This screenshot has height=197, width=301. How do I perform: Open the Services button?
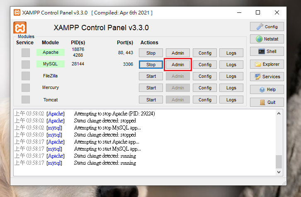[x=267, y=77]
